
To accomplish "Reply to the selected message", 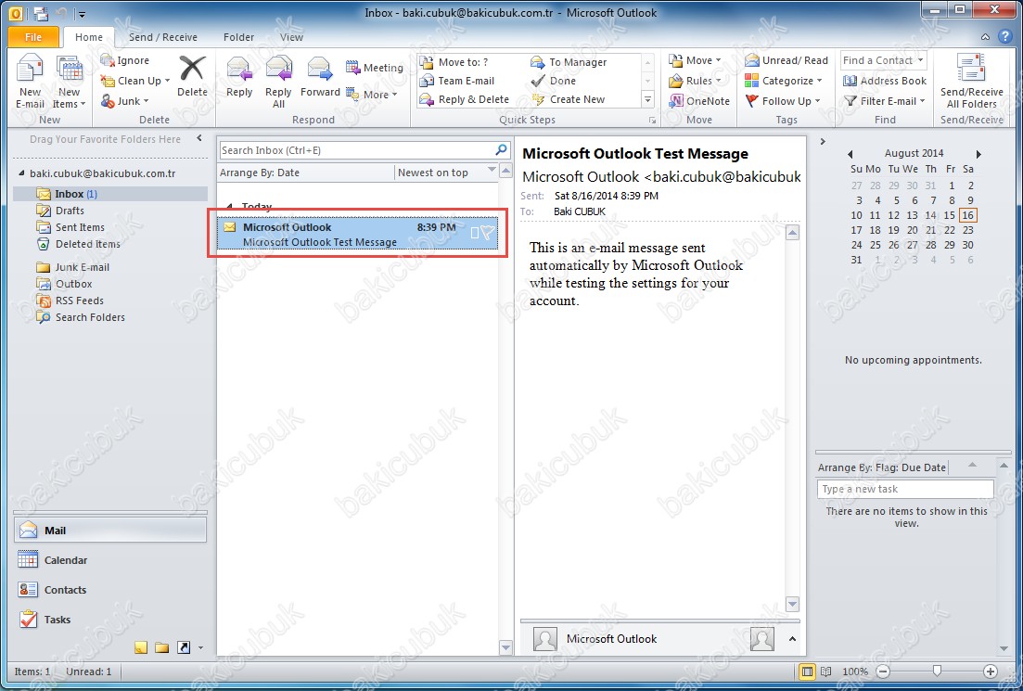I will point(239,76).
